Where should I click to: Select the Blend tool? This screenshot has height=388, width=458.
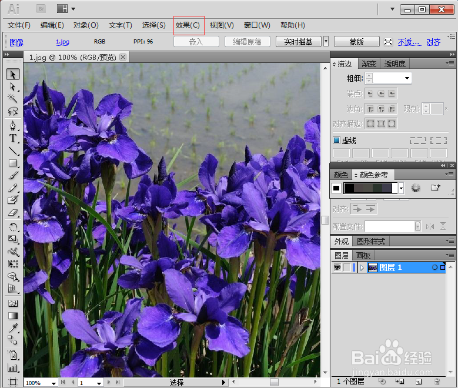point(12,340)
